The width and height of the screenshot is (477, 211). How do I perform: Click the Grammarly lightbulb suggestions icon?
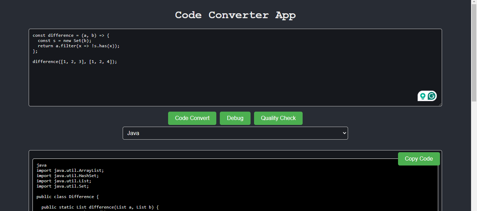423,96
